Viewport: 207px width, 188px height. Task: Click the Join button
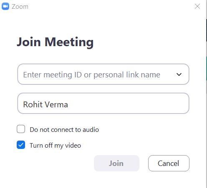point(116,163)
